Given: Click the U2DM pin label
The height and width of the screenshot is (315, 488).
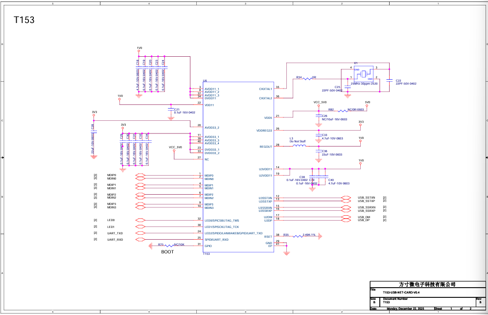Looking at the screenshot, I should 268,217.
